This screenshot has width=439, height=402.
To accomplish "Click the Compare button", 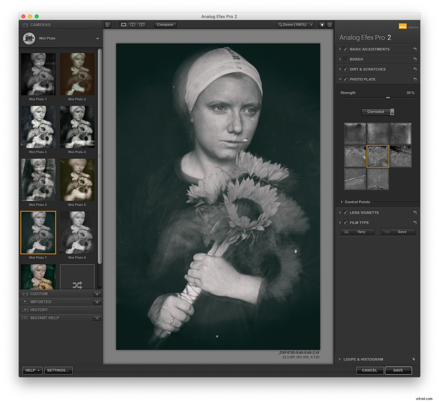I will pyautogui.click(x=165, y=24).
